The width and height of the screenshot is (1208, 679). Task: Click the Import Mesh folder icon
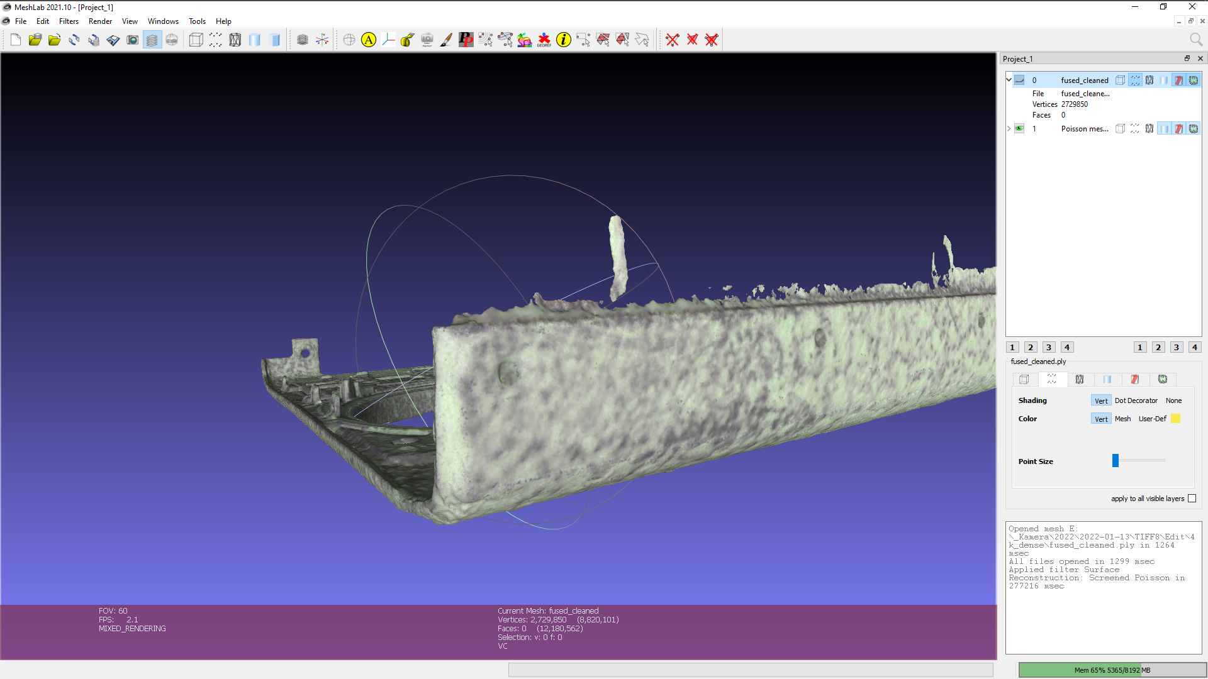(x=55, y=40)
